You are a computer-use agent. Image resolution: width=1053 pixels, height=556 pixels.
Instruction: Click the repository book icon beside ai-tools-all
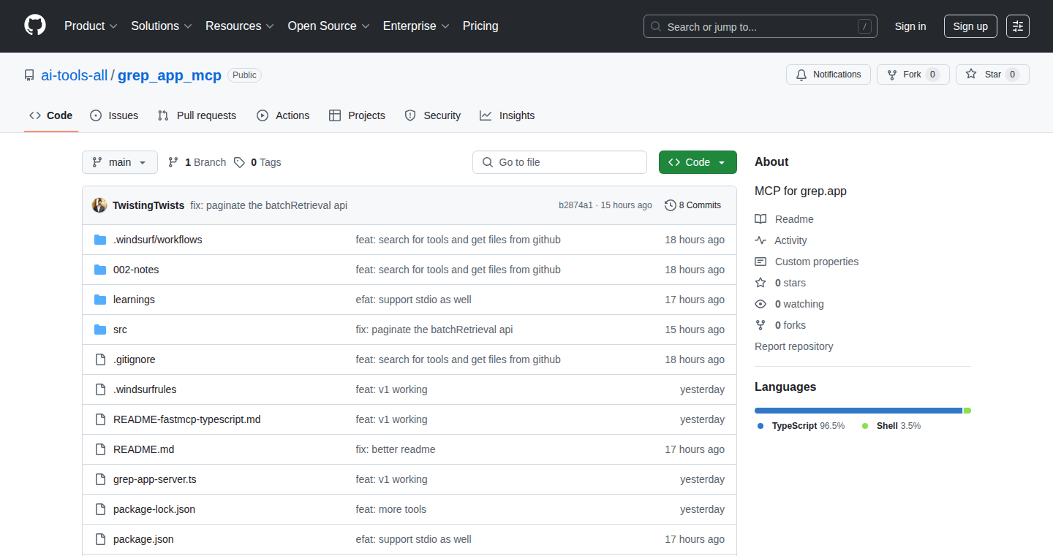pyautogui.click(x=29, y=75)
